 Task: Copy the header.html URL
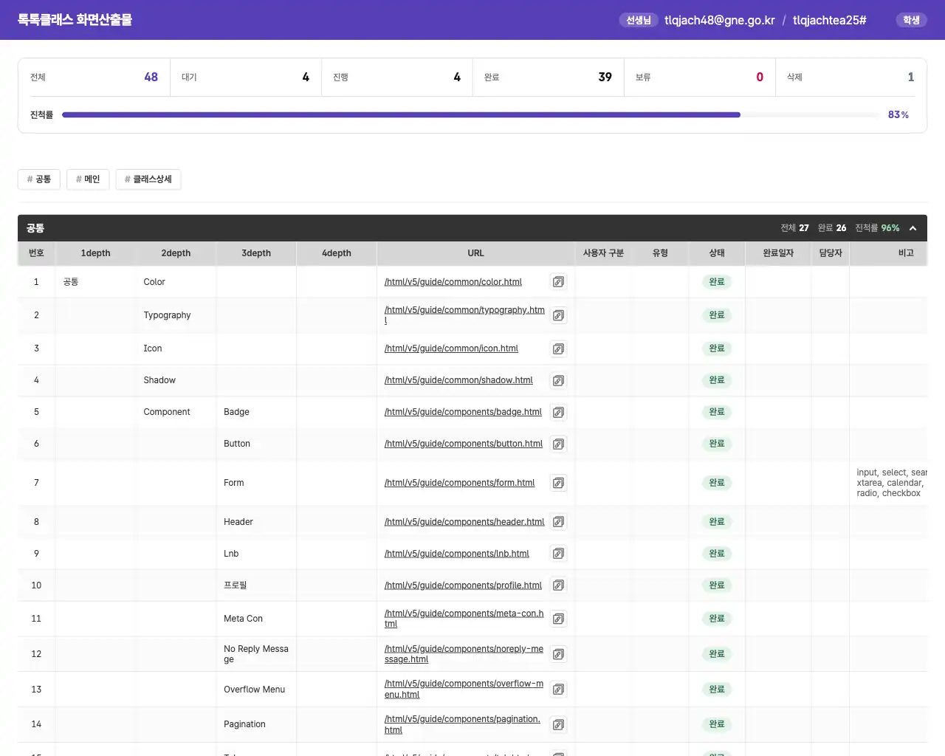(x=559, y=522)
